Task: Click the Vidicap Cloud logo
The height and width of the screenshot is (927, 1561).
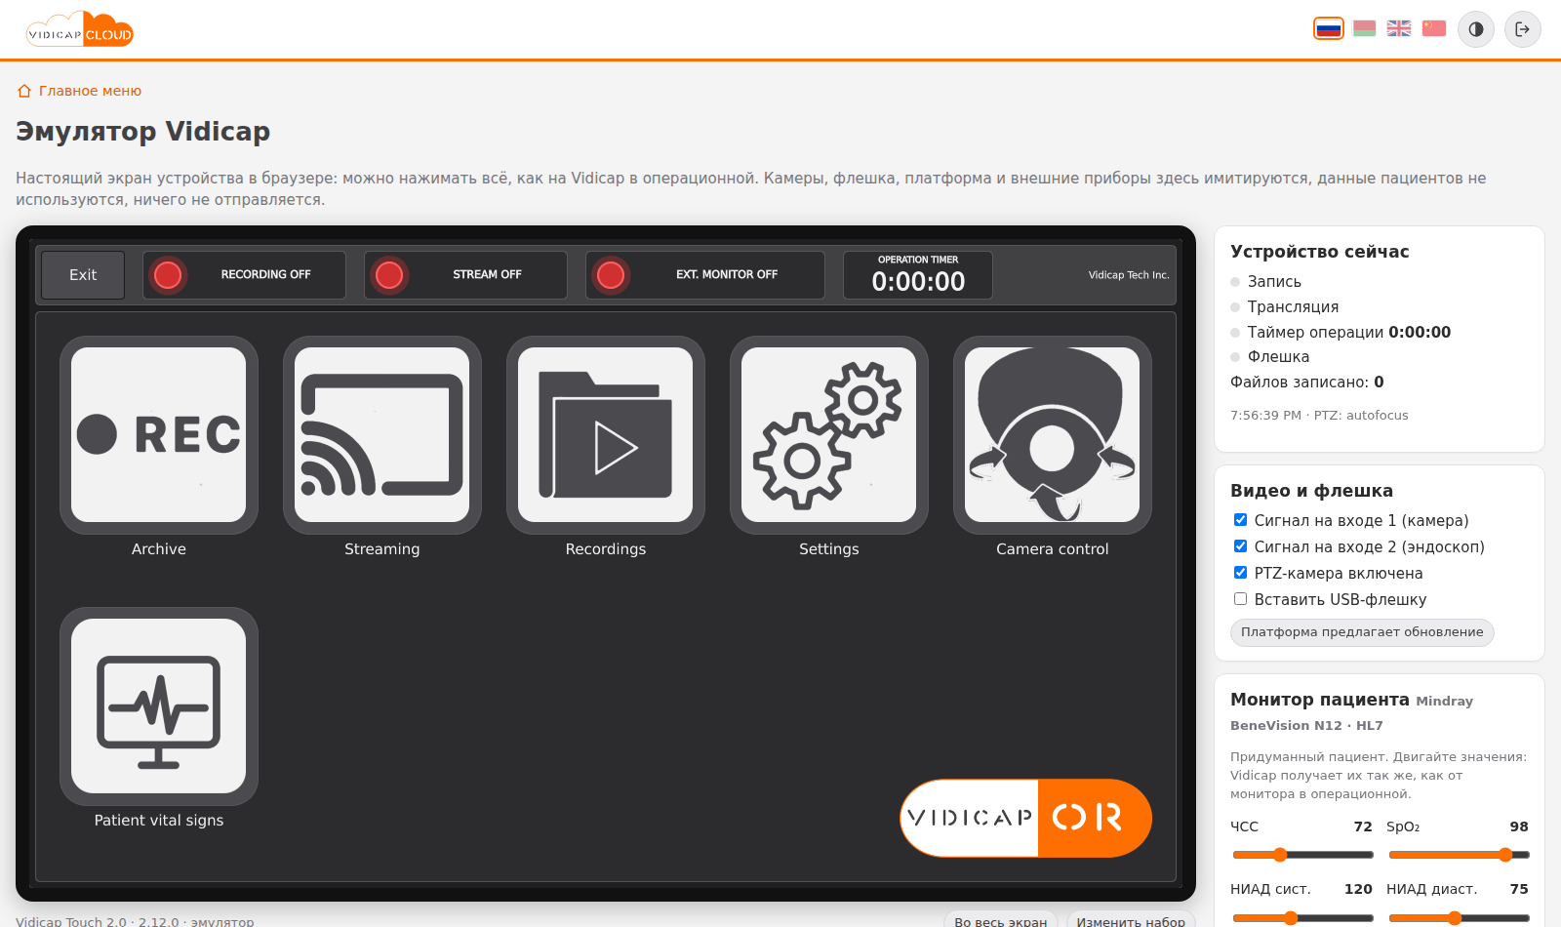Action: pyautogui.click(x=80, y=30)
